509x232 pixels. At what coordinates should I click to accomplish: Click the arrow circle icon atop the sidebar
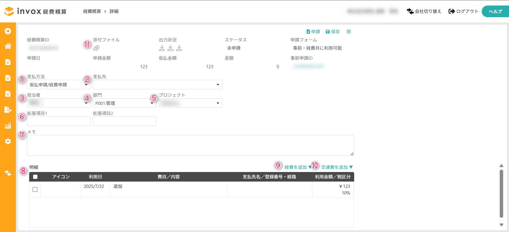click(x=8, y=31)
